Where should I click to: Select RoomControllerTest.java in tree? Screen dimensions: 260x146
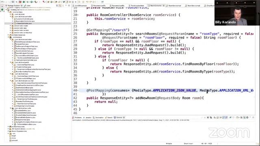(24, 51)
